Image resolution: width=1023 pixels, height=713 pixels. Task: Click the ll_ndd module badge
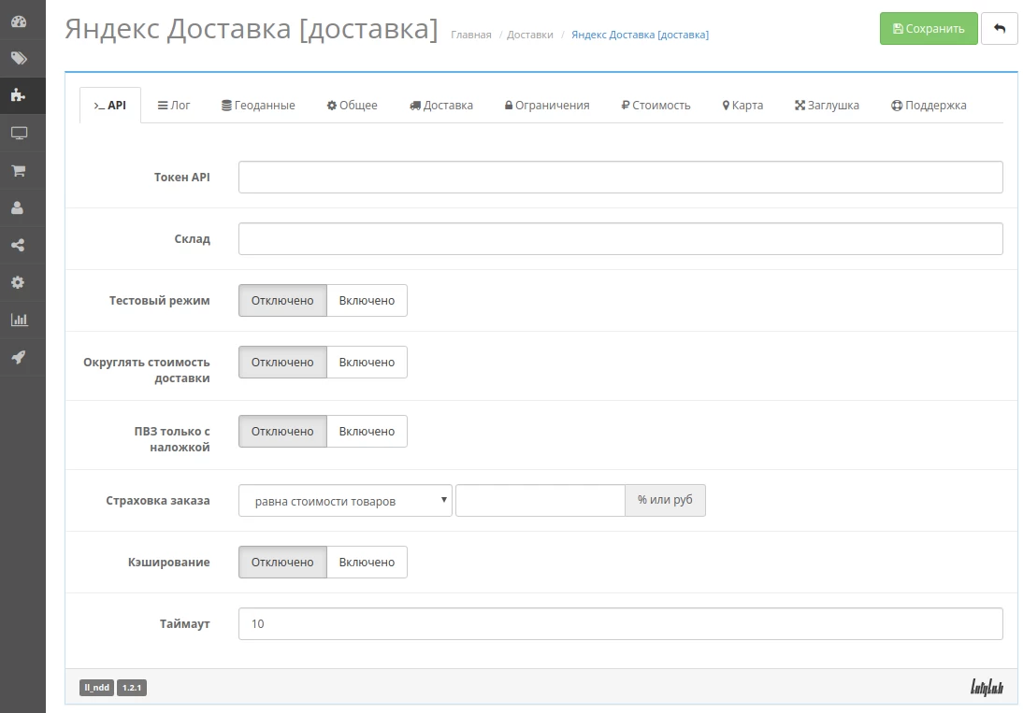pos(96,688)
